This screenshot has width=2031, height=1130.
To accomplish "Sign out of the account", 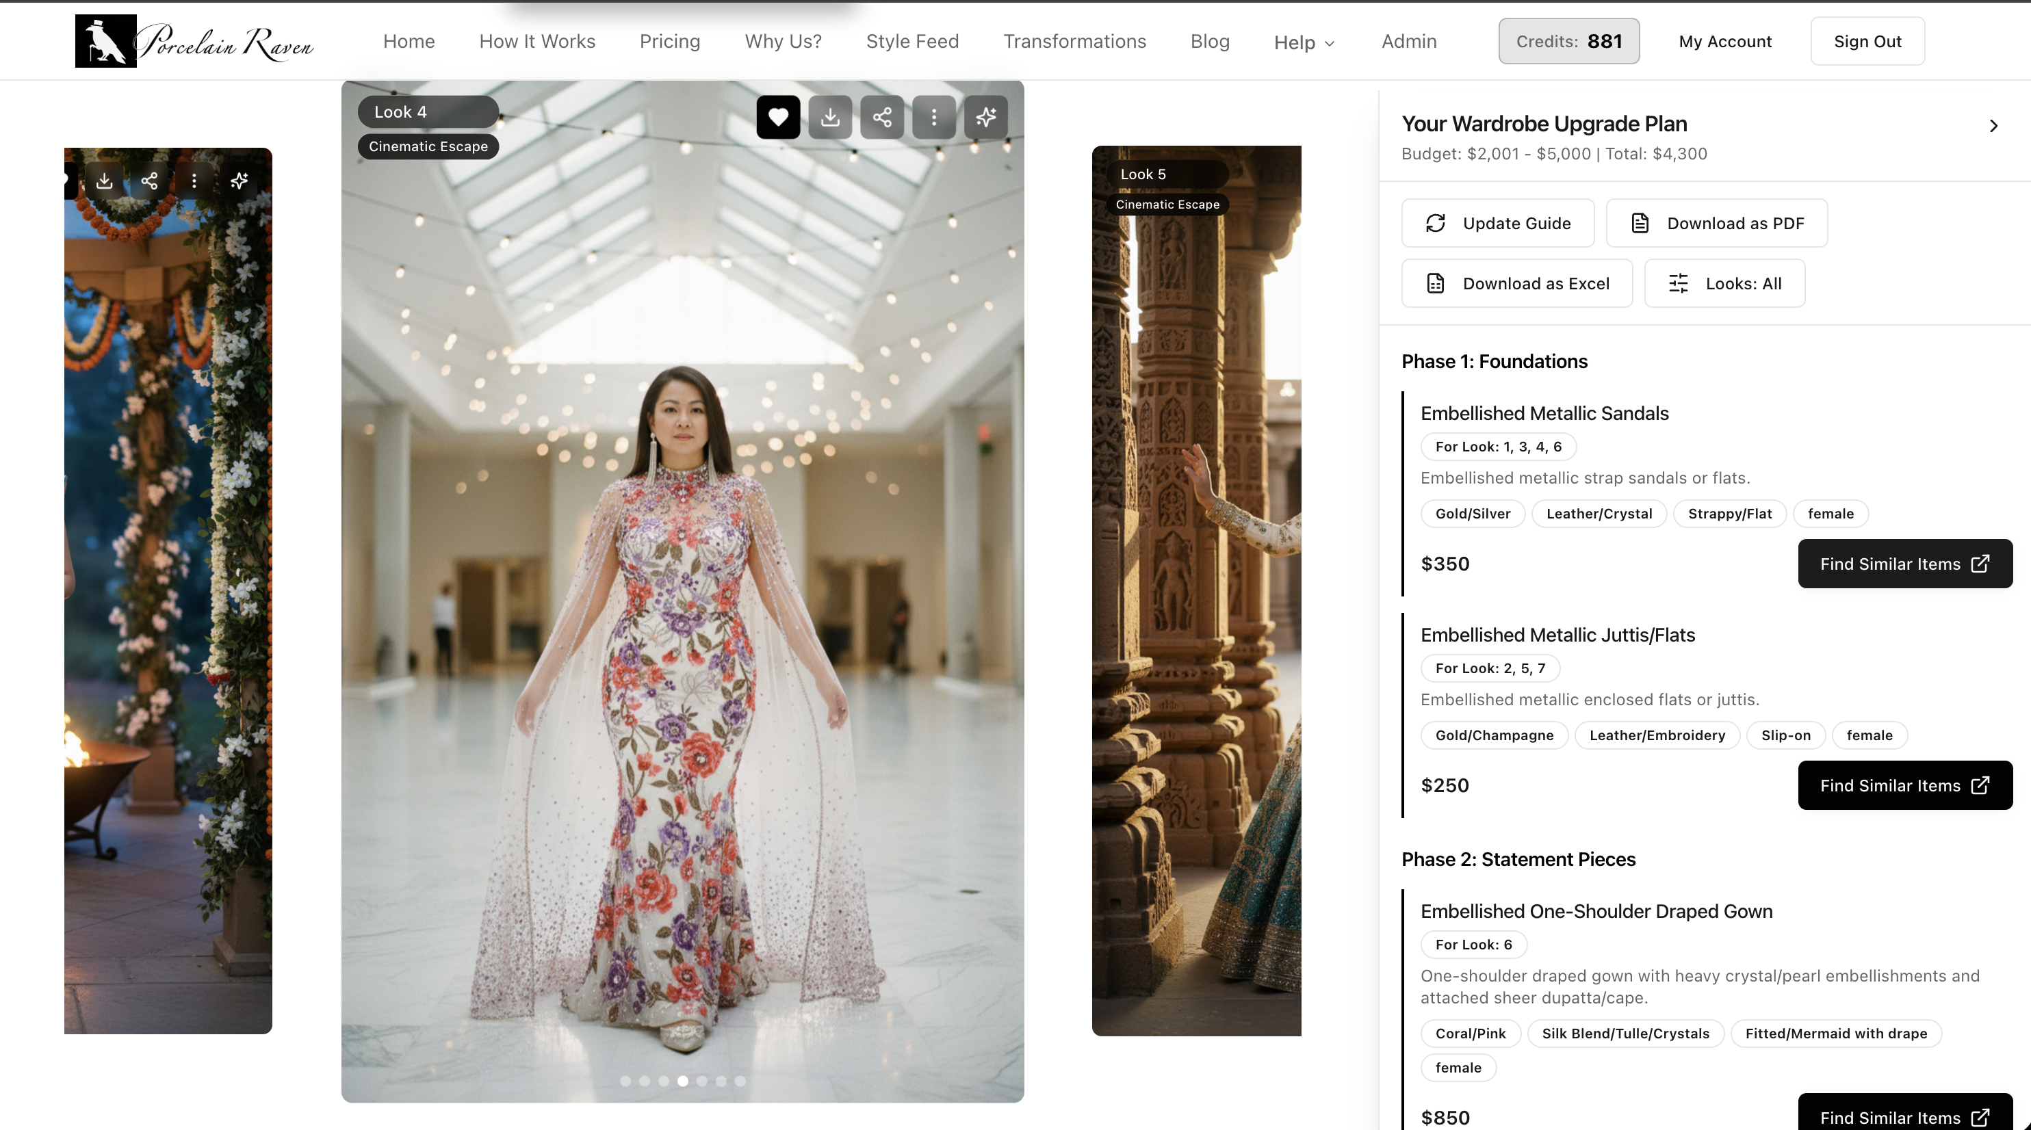I will [1867, 41].
